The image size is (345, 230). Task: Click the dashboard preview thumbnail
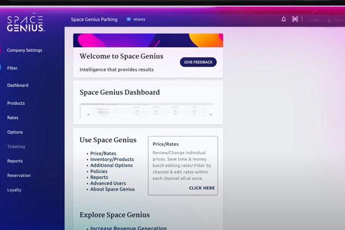(x=147, y=111)
